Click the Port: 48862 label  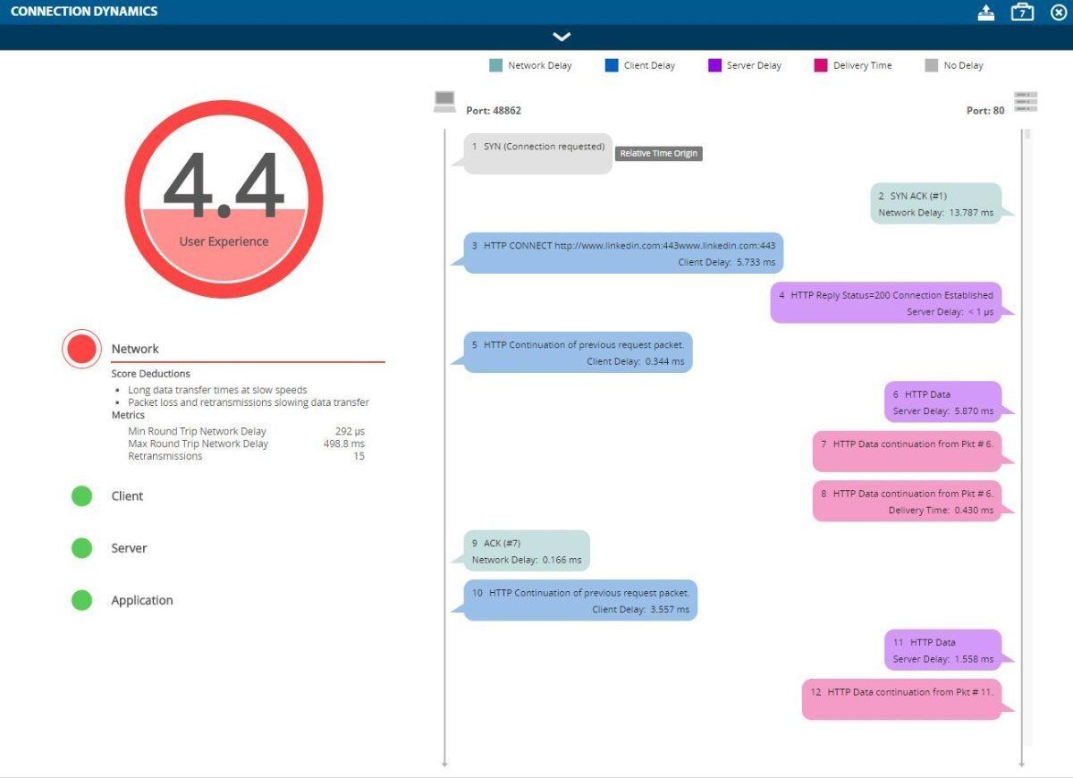tap(494, 111)
